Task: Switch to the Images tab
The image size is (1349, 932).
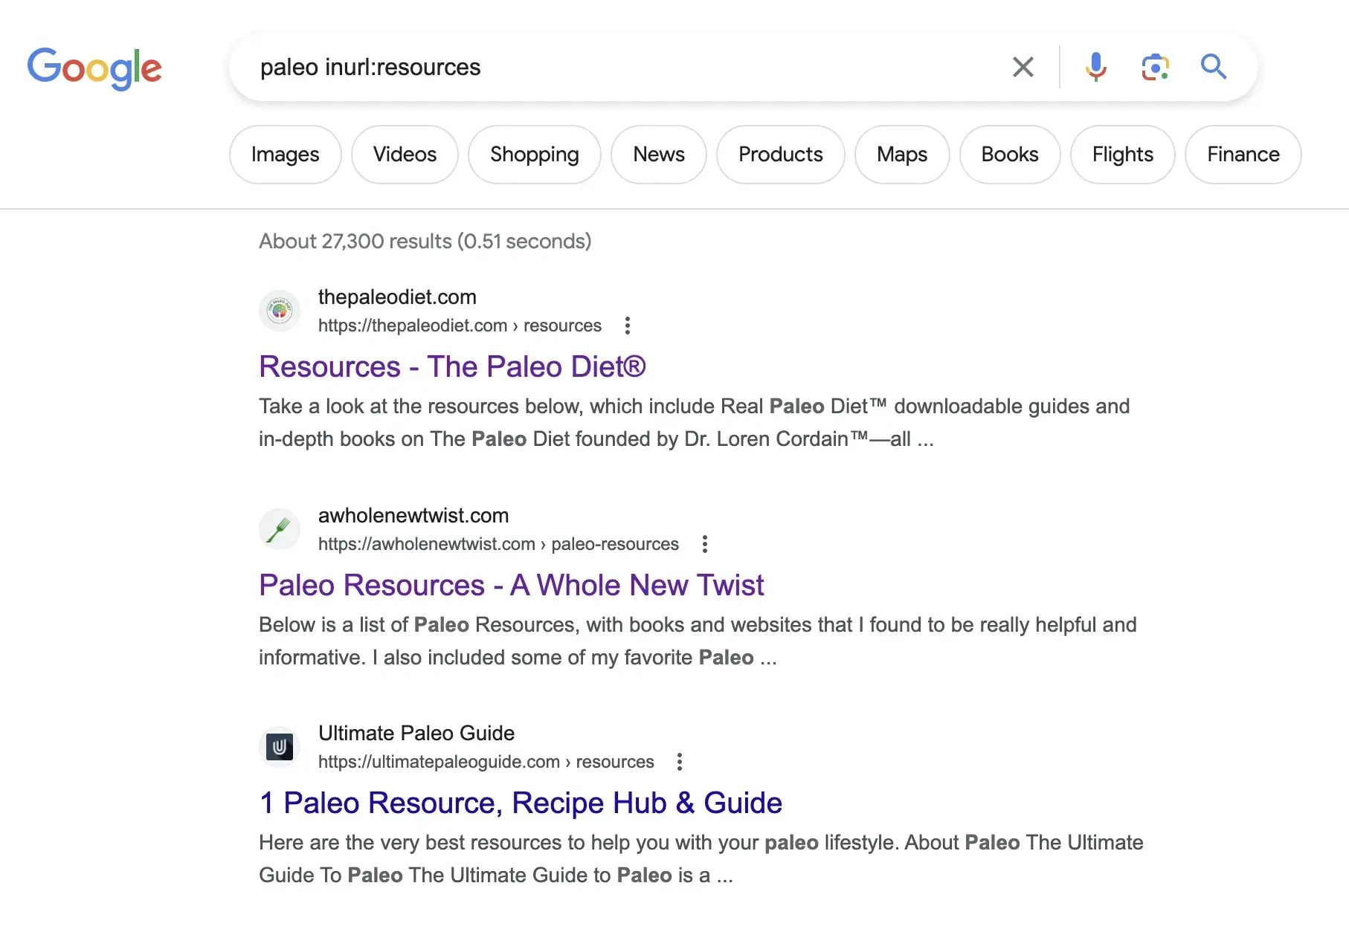Action: (x=285, y=155)
